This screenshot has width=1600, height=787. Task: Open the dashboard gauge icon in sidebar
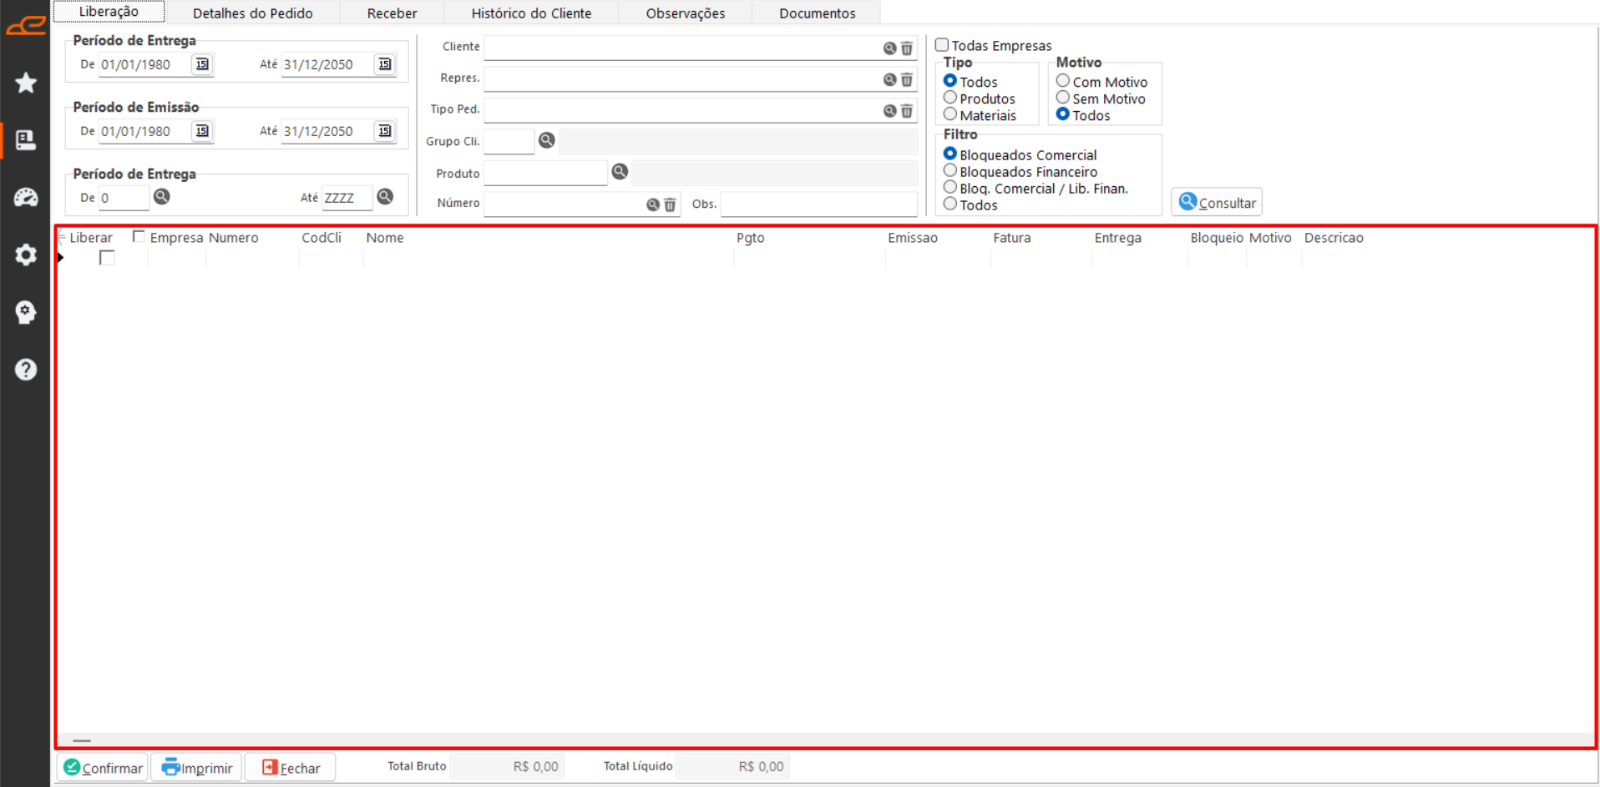coord(26,197)
